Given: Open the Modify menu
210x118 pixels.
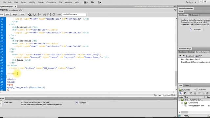Looking at the screenshot, I should (x=32, y=2).
